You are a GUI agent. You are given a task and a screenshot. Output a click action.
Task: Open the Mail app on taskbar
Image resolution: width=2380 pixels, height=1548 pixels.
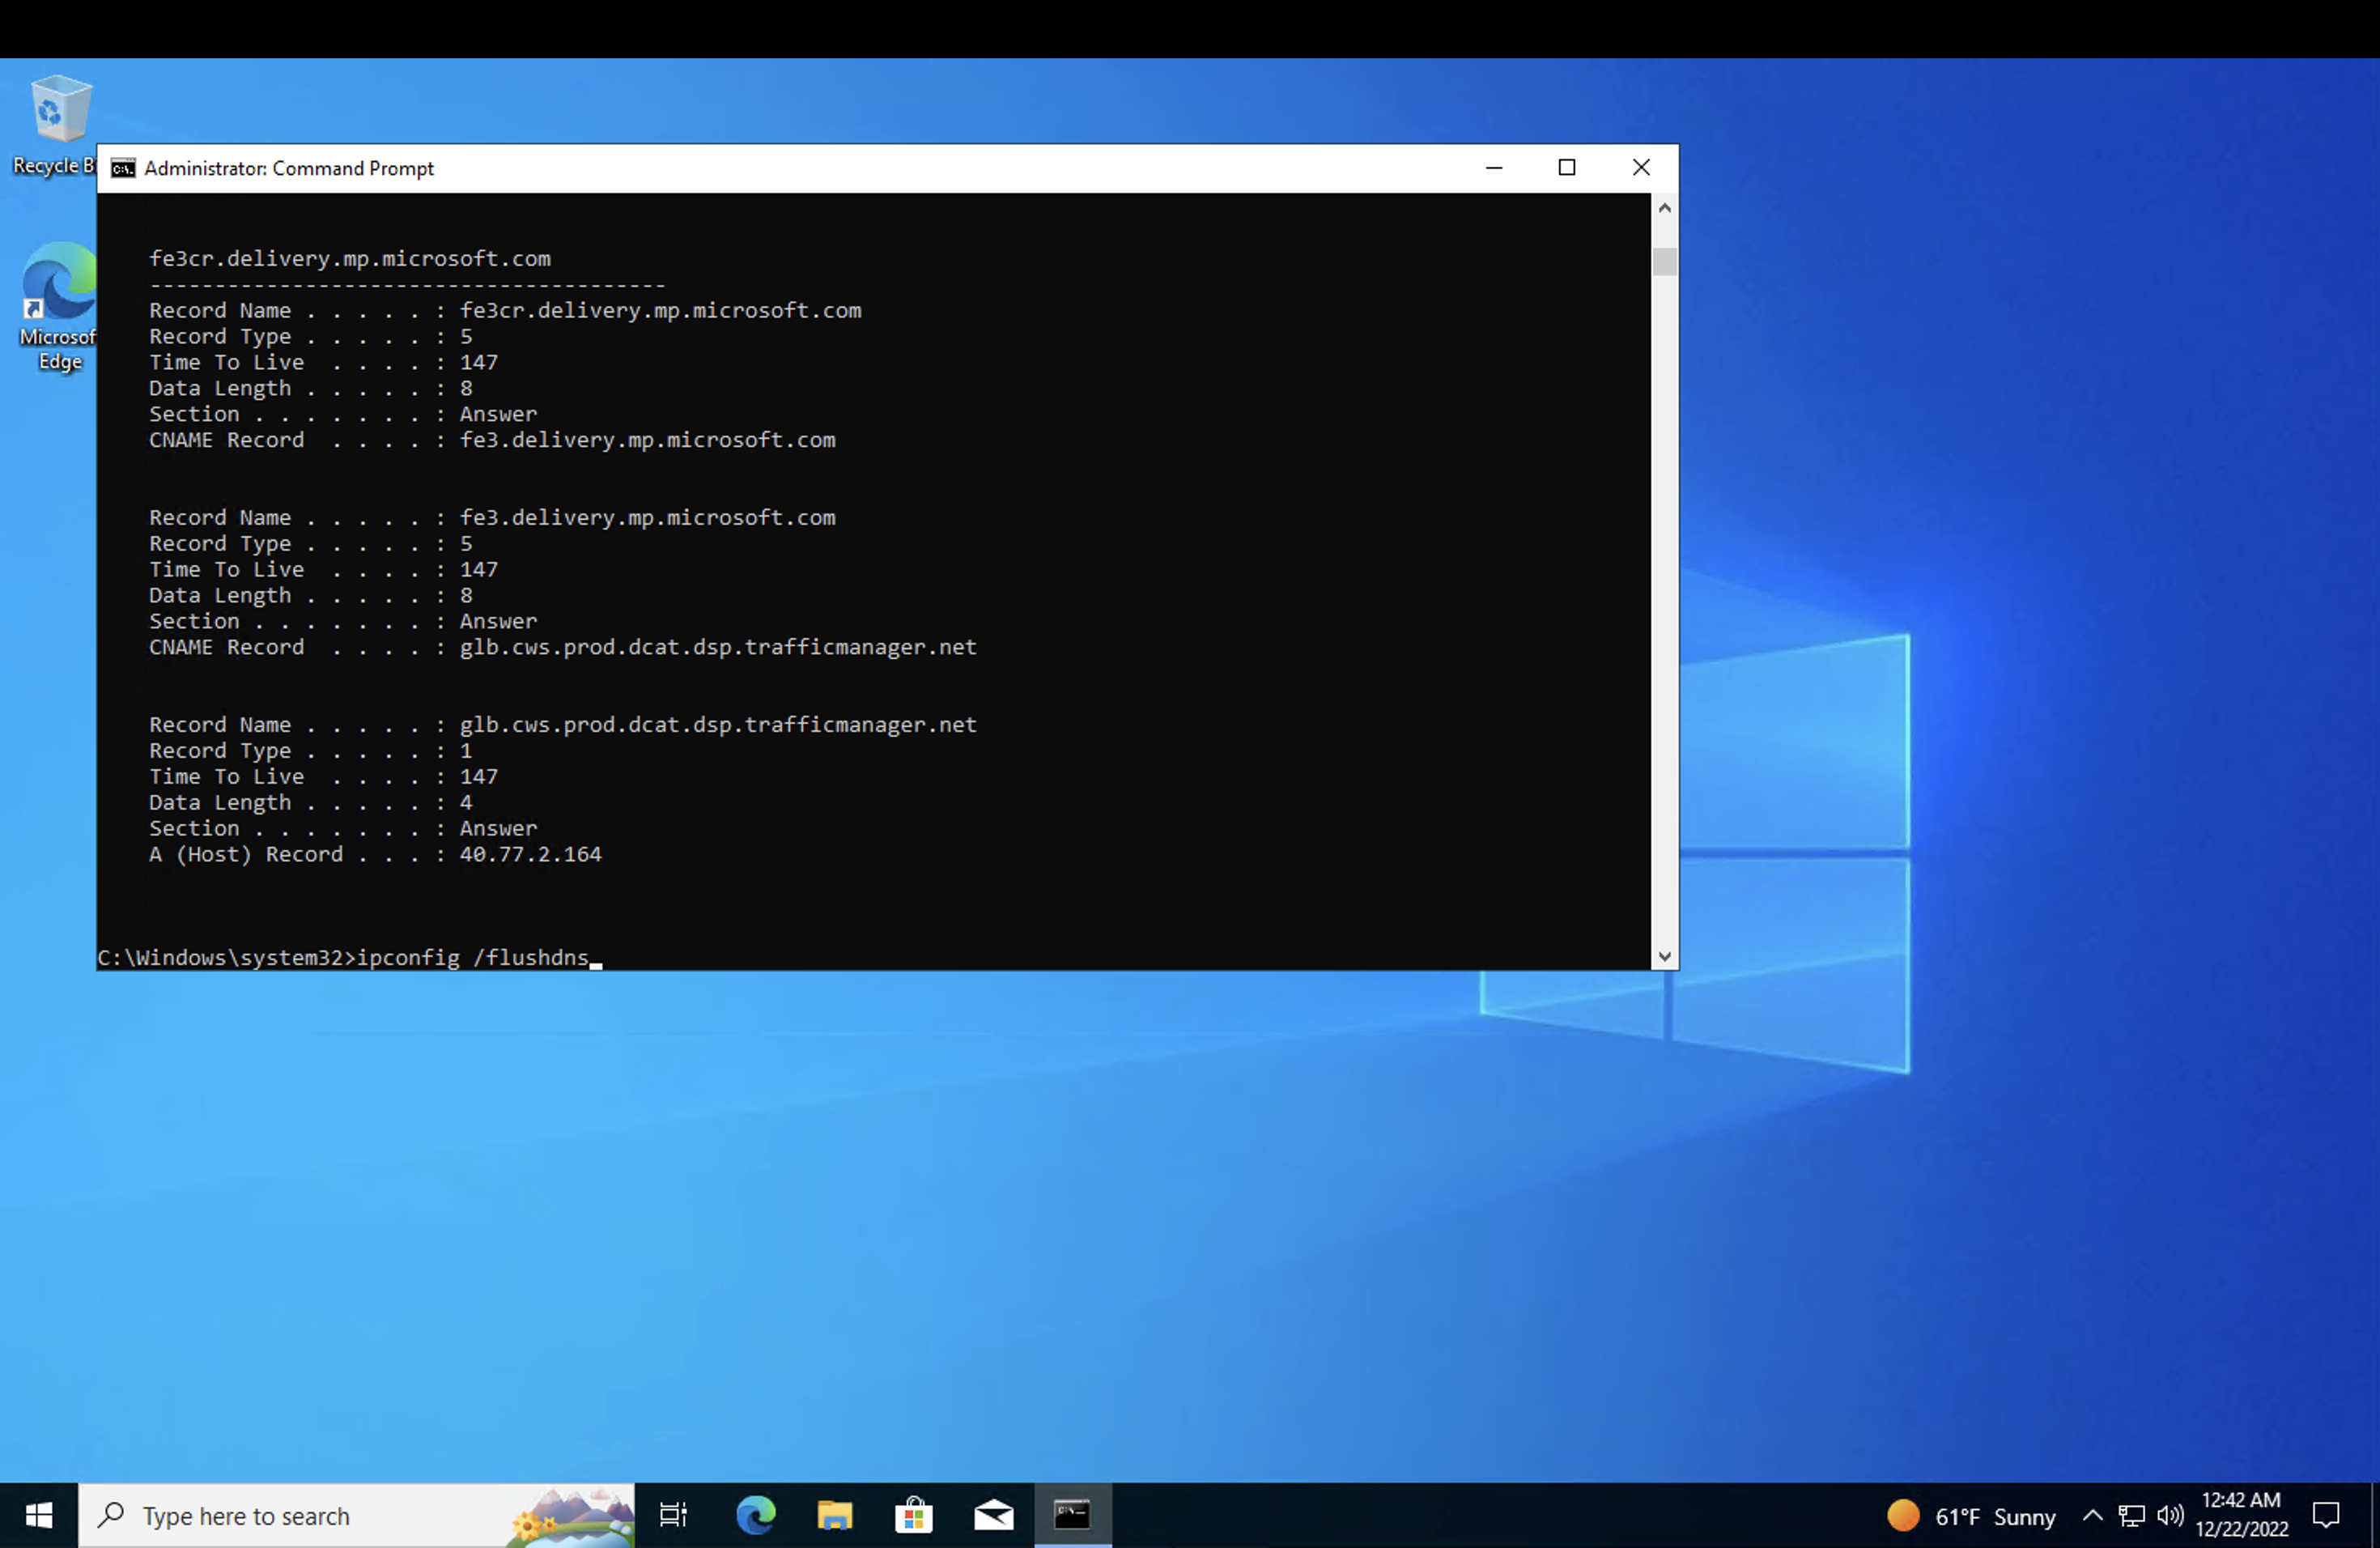coord(993,1516)
